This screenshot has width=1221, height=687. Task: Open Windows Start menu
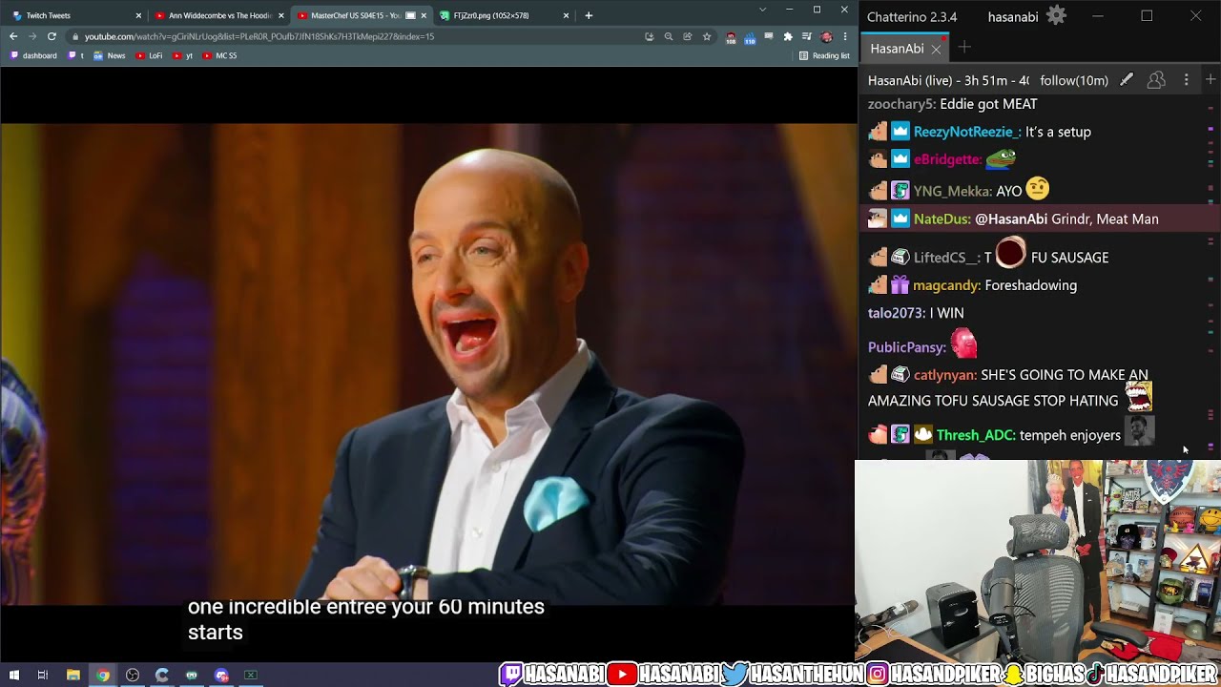click(x=14, y=675)
